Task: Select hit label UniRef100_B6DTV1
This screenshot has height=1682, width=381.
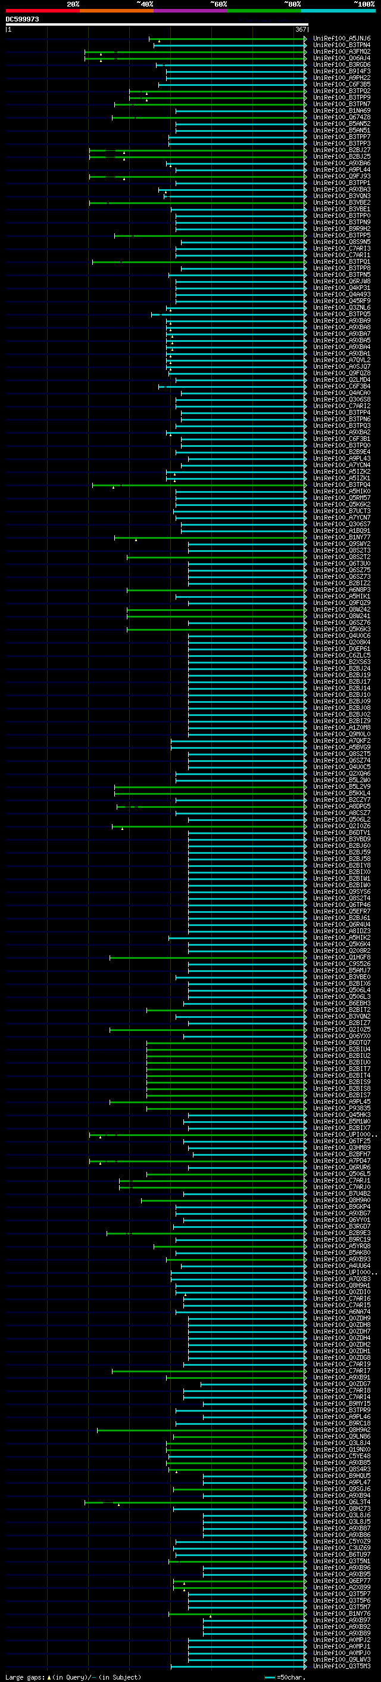Action: [x=341, y=833]
